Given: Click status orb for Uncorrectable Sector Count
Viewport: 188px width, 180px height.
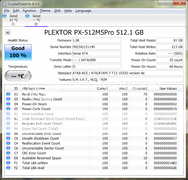Looking at the screenshot, I should click(x=8, y=148).
